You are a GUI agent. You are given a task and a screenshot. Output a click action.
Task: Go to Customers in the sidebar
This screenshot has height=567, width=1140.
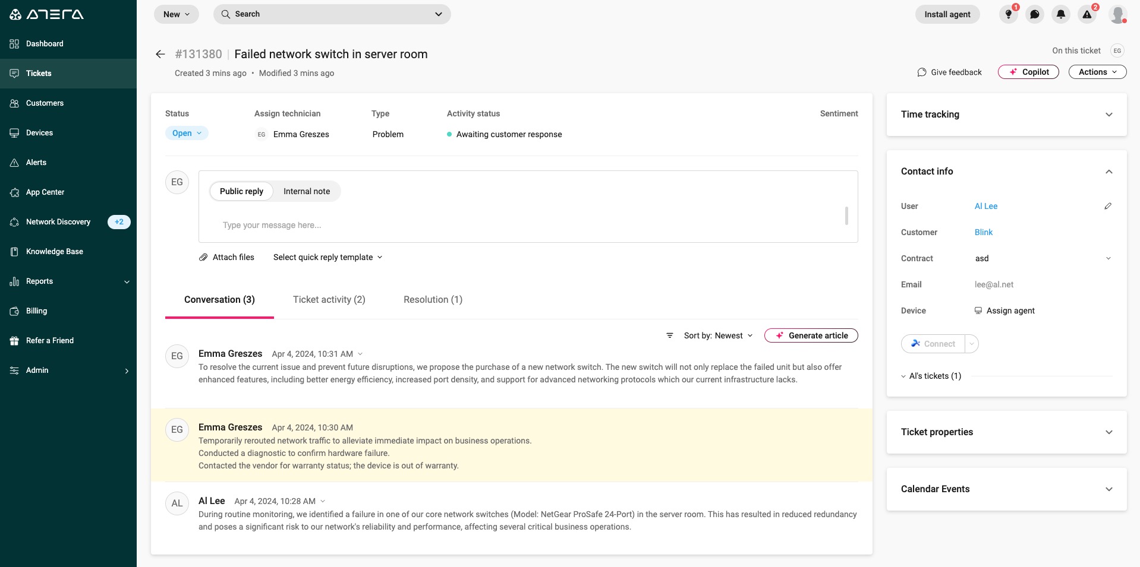[x=68, y=103]
